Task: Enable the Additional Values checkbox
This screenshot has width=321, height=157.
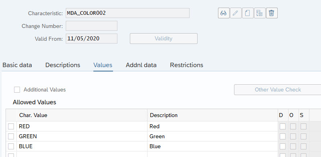Action: tap(17, 89)
